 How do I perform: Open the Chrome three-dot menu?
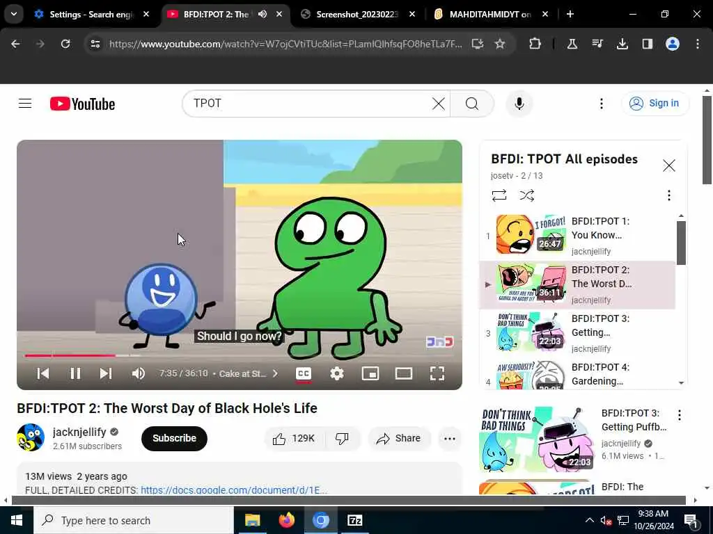pyautogui.click(x=697, y=44)
